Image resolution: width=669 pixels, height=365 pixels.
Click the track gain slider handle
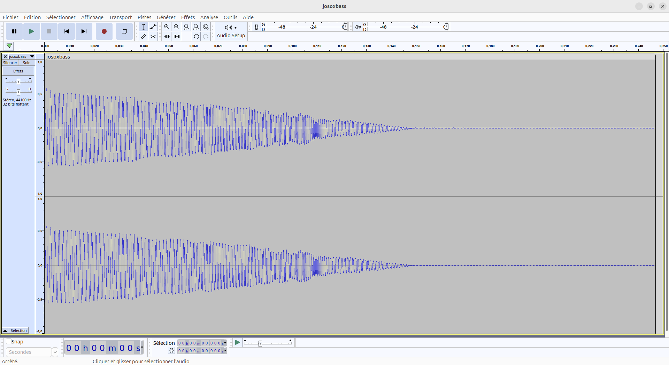pyautogui.click(x=18, y=81)
